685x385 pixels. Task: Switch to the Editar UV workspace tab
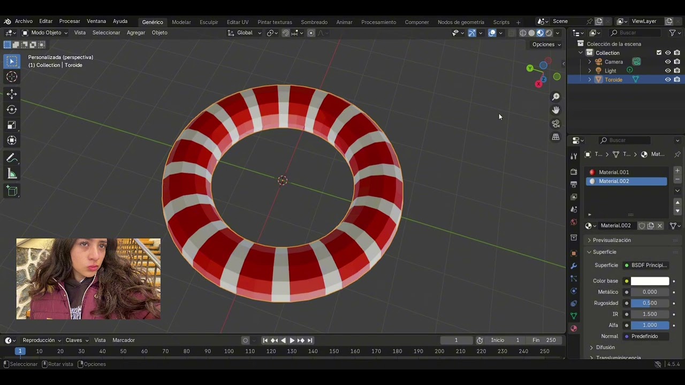(238, 22)
